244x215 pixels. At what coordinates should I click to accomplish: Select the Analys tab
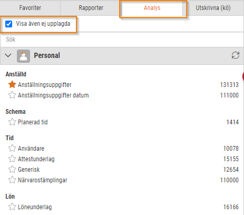pyautogui.click(x=152, y=8)
